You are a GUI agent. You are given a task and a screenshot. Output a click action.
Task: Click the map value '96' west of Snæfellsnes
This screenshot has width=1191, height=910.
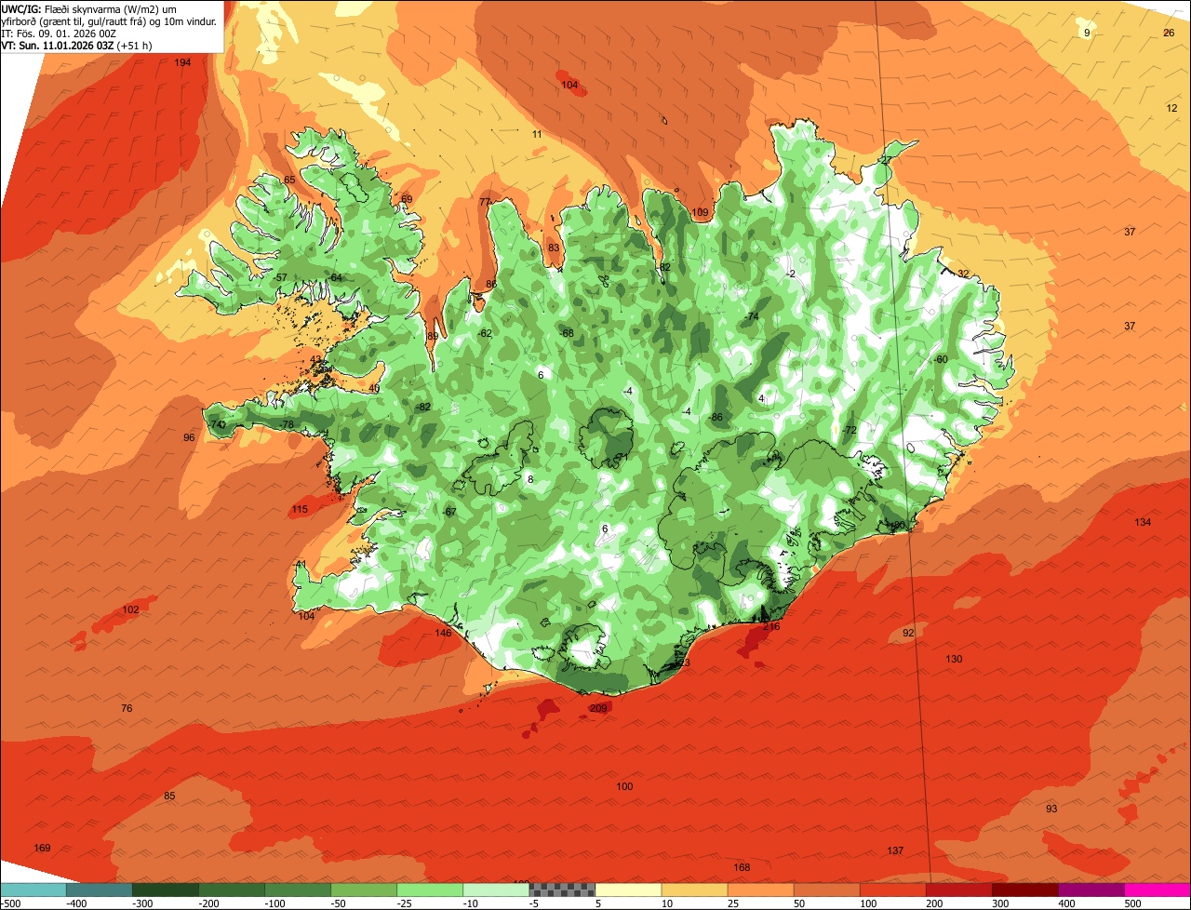pyautogui.click(x=189, y=437)
